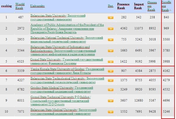Open Belarusian National Technical University link
This screenshot has width=176, height=119.
point(67,40)
